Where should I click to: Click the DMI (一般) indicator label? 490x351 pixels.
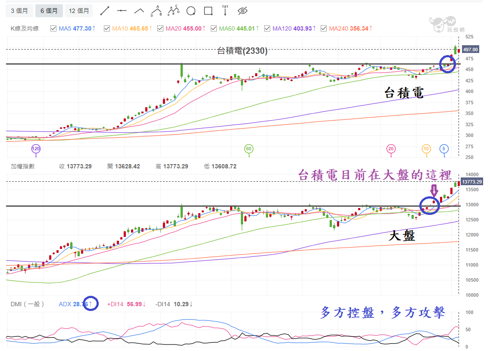coord(27,304)
